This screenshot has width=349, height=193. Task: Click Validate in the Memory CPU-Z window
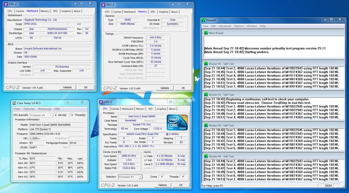click(165, 88)
